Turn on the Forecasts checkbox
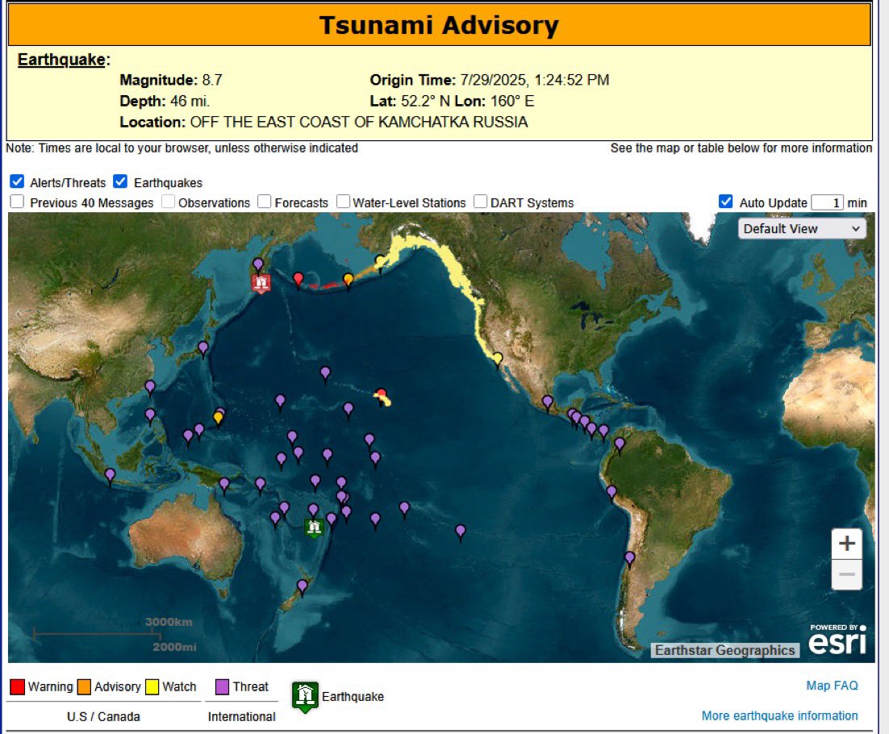Screen dimensions: 889x734 [x=265, y=202]
